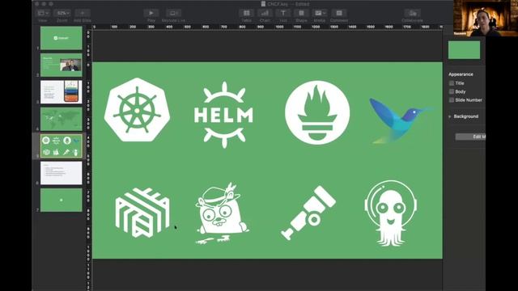Open the Media dropdown in the toolbar

(x=320, y=13)
